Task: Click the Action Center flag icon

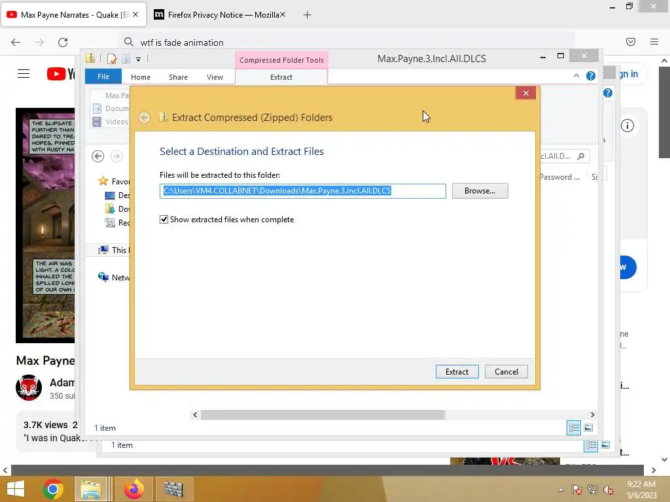Action: (576, 490)
